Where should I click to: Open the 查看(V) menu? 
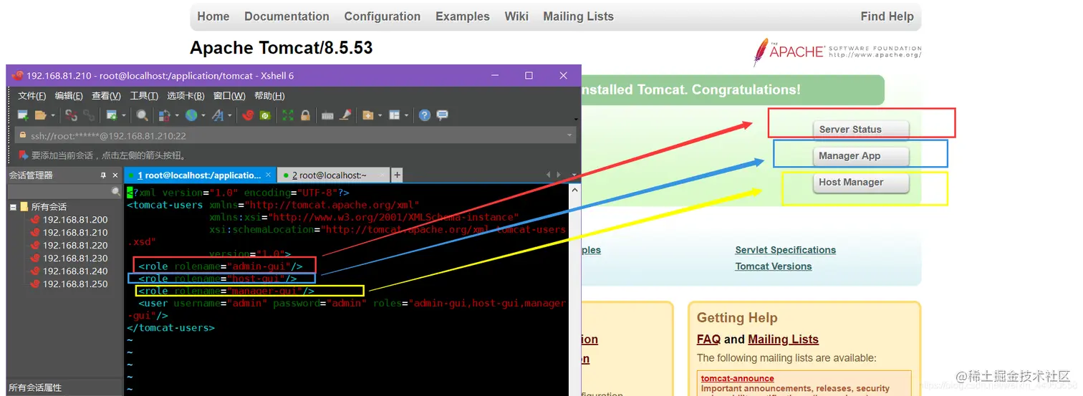point(106,96)
